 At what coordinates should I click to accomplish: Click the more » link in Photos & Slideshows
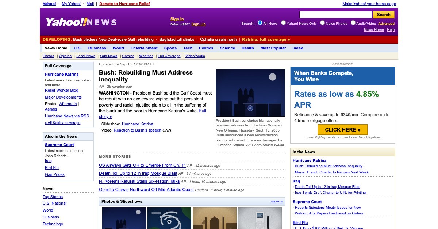coord(277,201)
